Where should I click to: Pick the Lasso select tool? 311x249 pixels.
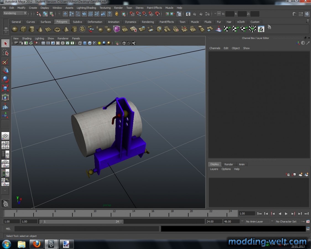click(x=5, y=53)
